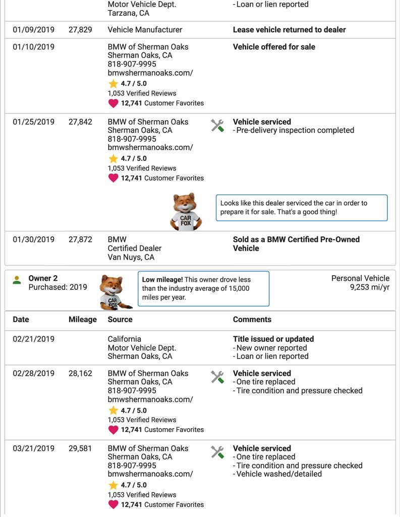Click the BMW of Sherman Oaks name in the 01/25/2019 entry
400x517 pixels.
(148, 122)
